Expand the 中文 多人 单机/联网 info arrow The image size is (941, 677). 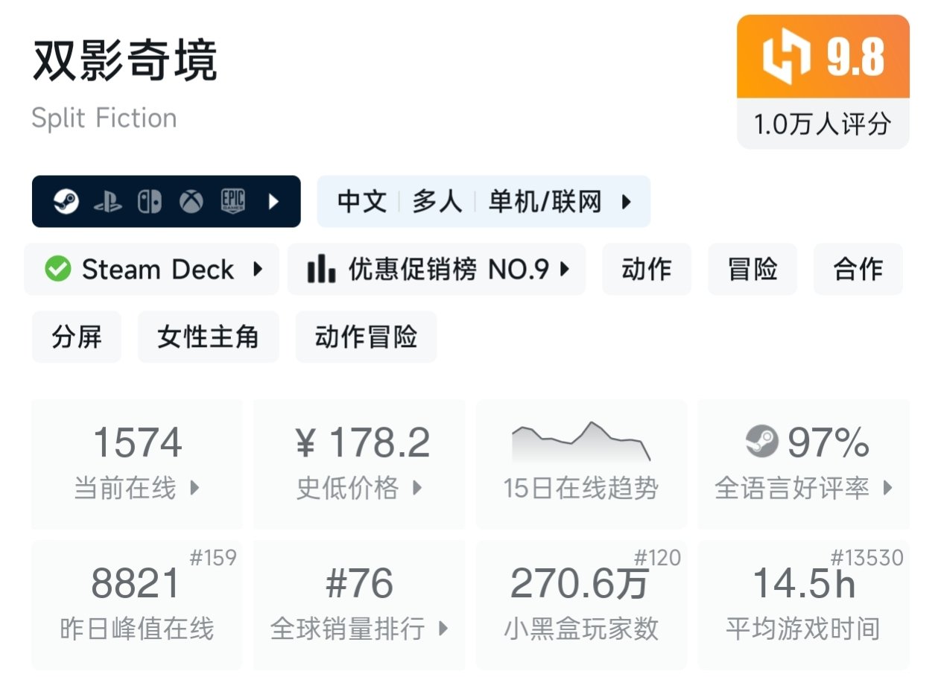(x=627, y=202)
